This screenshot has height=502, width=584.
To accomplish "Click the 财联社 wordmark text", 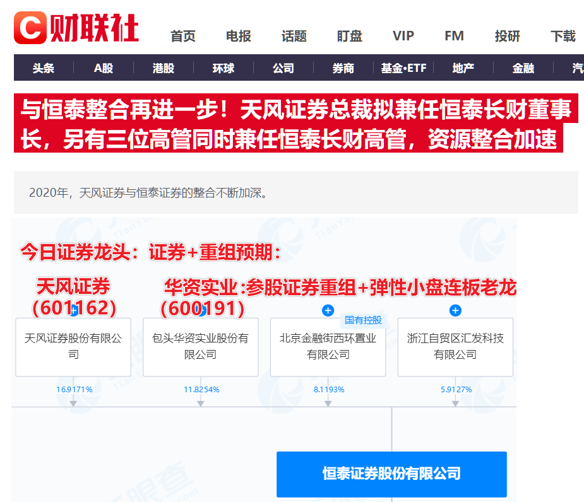I will point(94,28).
